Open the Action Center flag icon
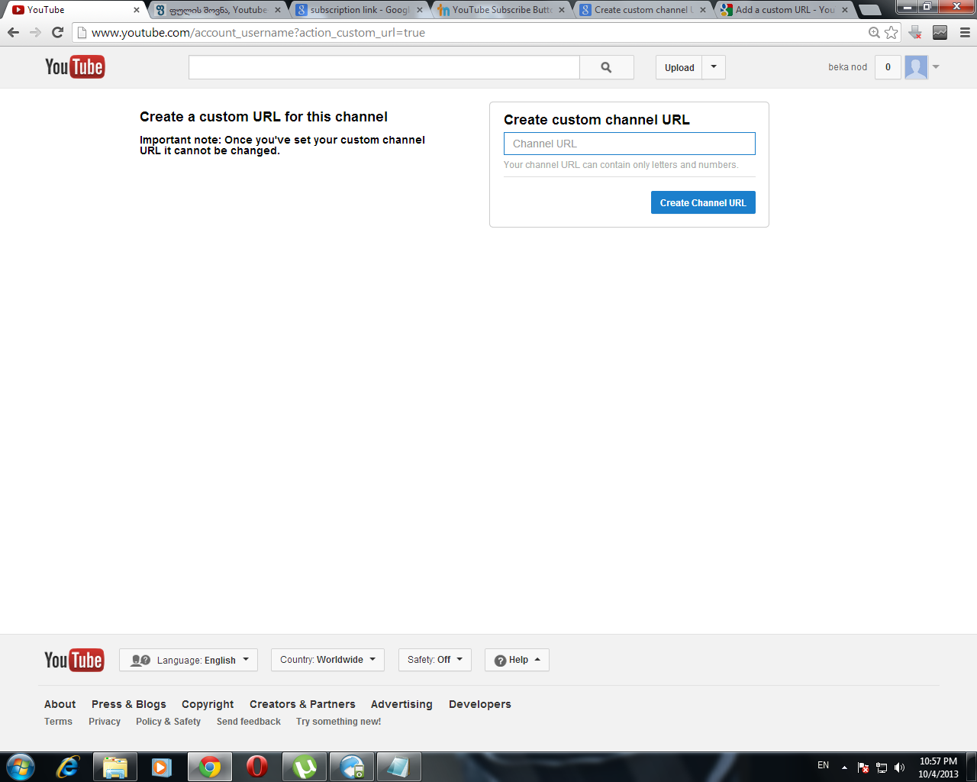The width and height of the screenshot is (977, 782). coord(863,767)
